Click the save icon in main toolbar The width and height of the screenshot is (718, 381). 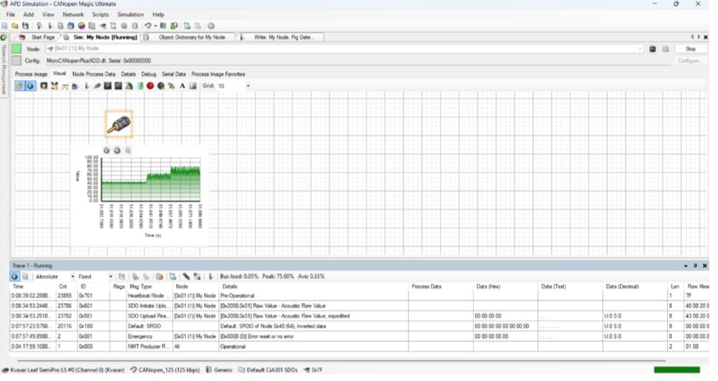pos(26,26)
